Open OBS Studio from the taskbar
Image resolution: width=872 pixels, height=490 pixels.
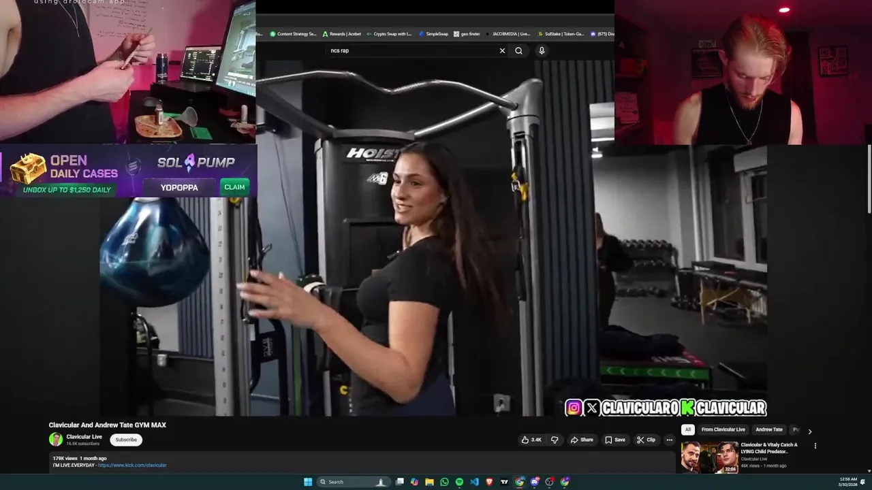pos(550,482)
